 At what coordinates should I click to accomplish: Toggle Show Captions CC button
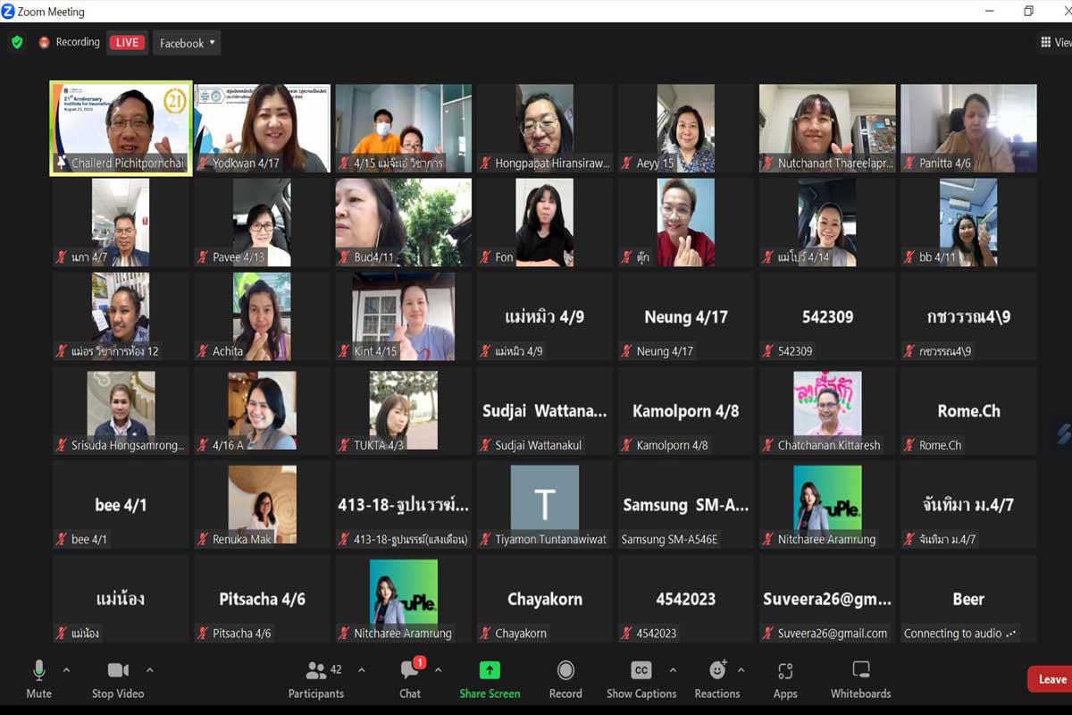pos(641,670)
